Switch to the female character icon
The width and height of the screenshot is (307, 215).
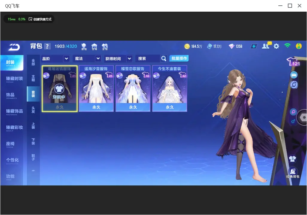(293, 112)
